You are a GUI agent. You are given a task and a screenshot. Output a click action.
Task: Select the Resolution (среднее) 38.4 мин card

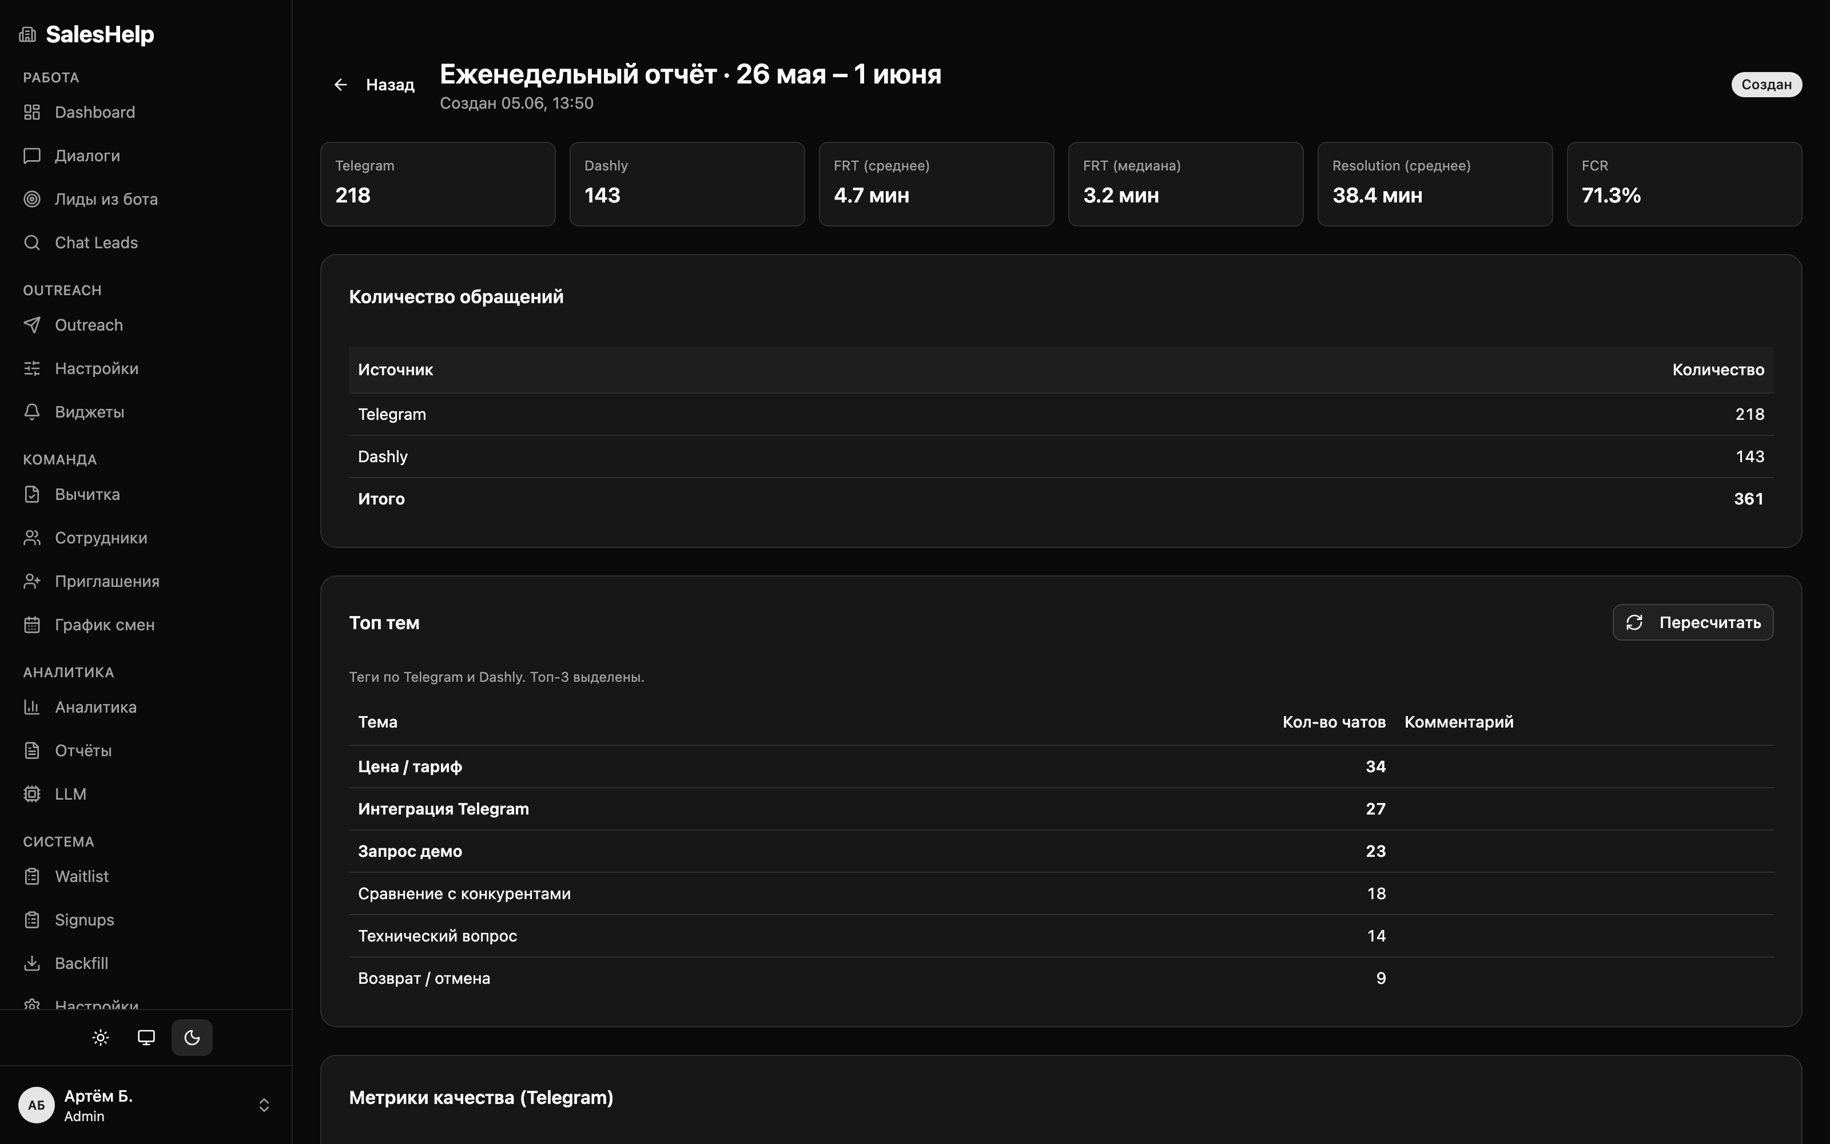click(x=1434, y=184)
